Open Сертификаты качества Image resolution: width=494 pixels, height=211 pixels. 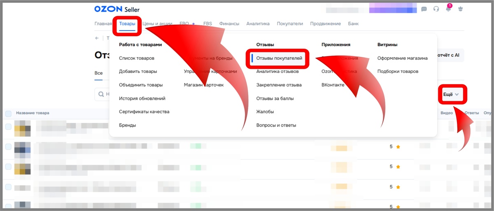[x=144, y=112]
